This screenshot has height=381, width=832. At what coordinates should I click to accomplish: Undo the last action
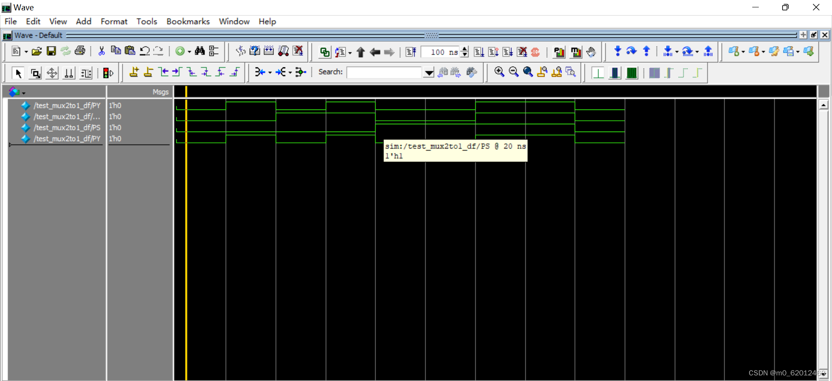pyautogui.click(x=144, y=51)
